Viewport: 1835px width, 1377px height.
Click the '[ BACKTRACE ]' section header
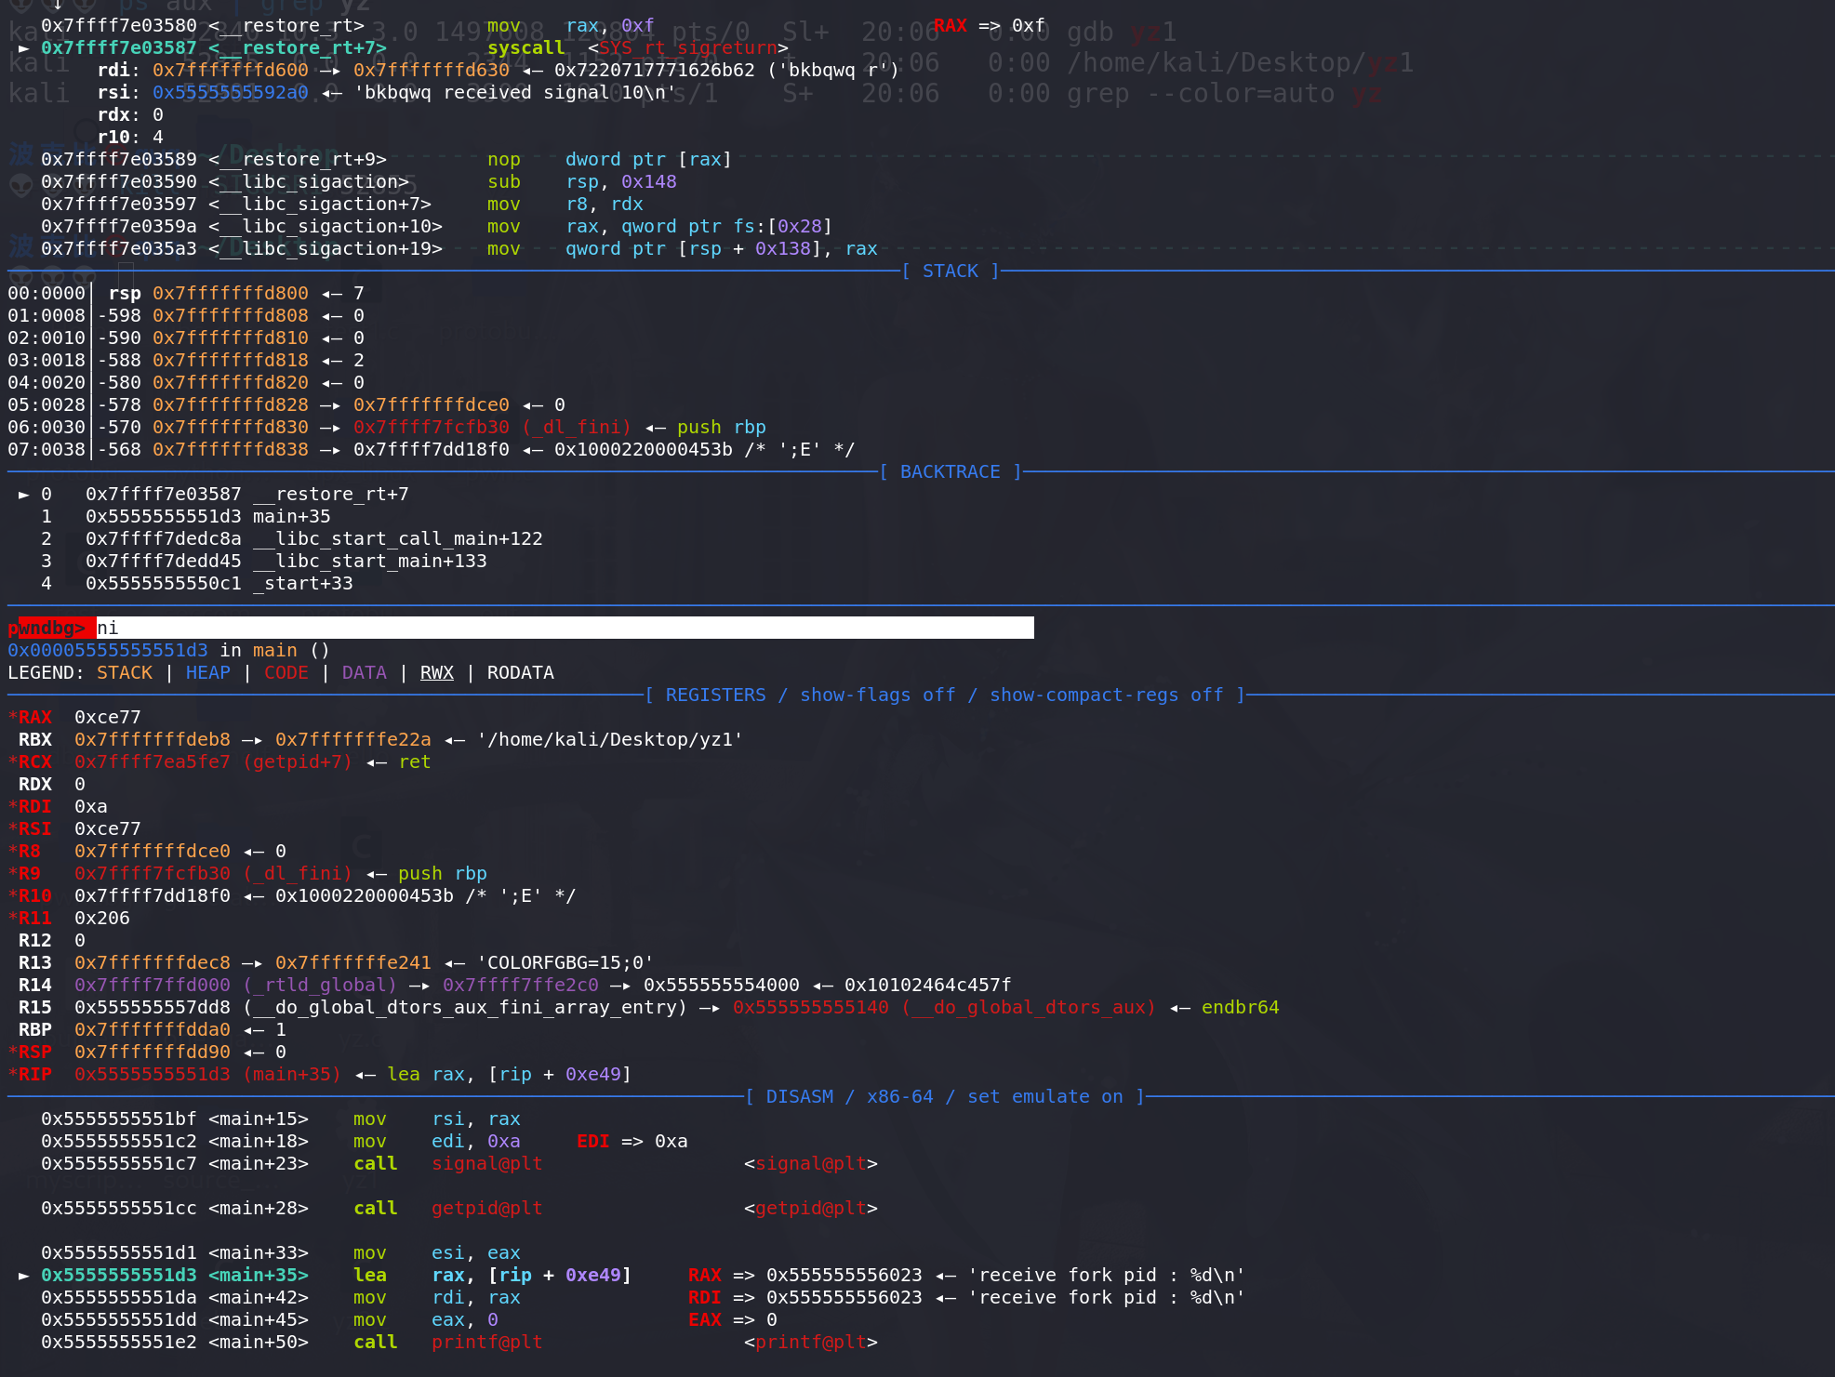[951, 471]
